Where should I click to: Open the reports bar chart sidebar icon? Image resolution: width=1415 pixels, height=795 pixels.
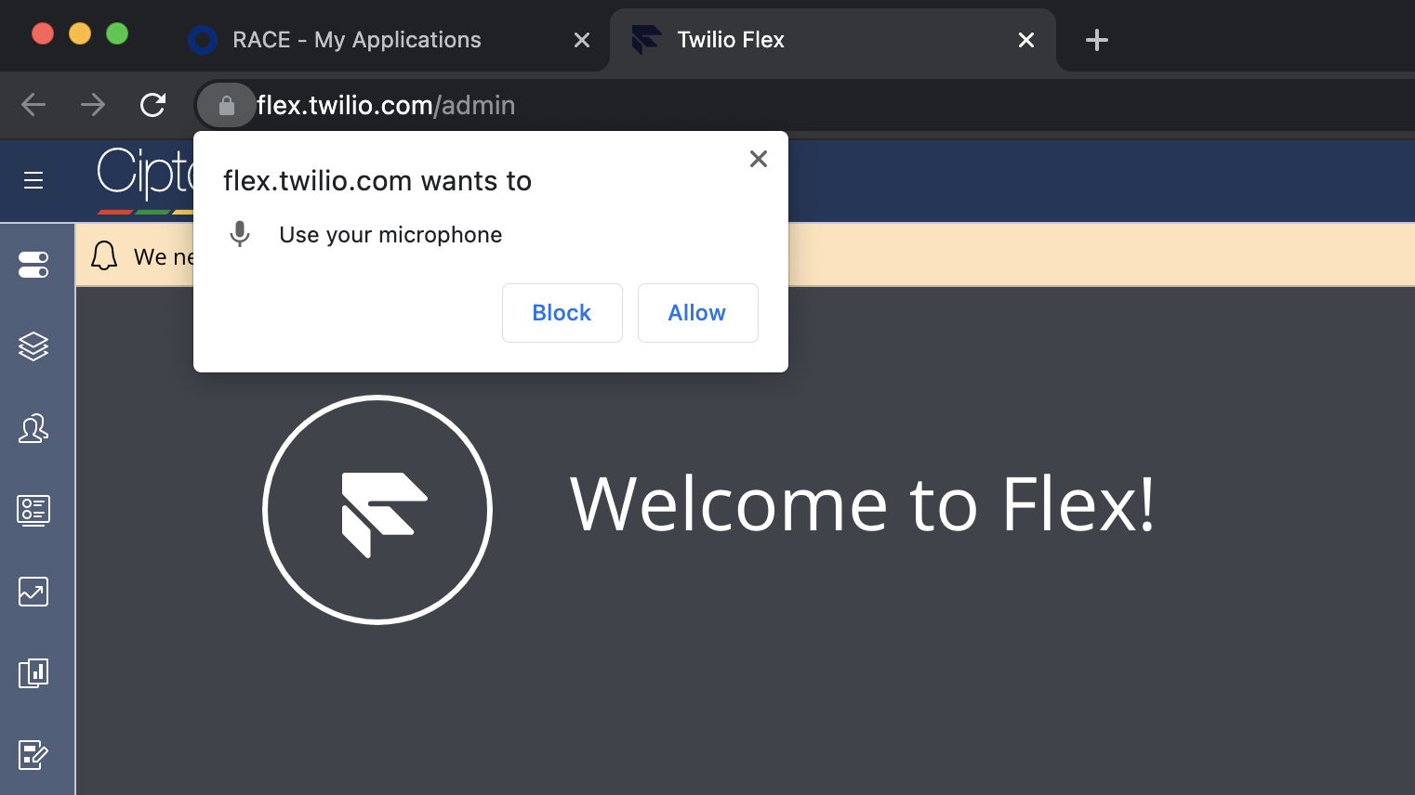(x=33, y=672)
